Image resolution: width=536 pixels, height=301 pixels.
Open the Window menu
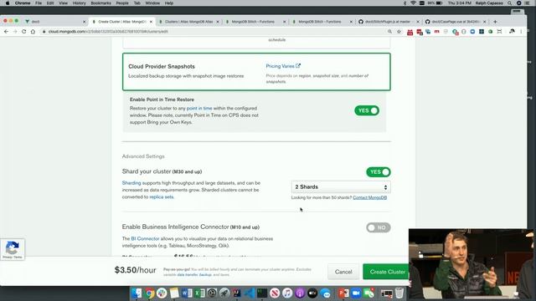click(x=152, y=3)
